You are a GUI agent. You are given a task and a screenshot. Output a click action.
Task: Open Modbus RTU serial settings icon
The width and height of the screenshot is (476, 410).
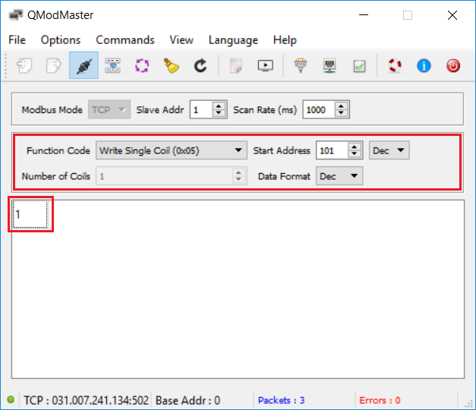pyautogui.click(x=301, y=65)
